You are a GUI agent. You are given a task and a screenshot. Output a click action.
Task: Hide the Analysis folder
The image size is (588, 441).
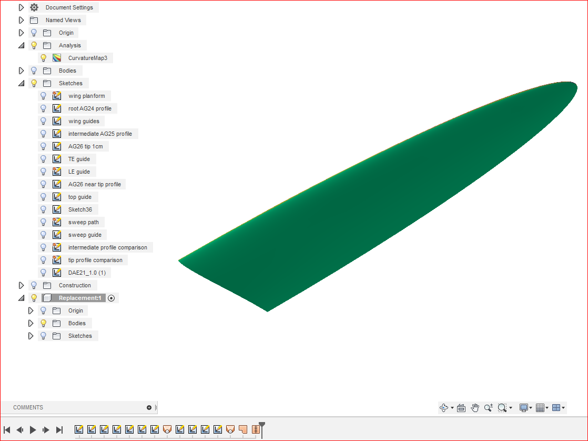point(34,45)
